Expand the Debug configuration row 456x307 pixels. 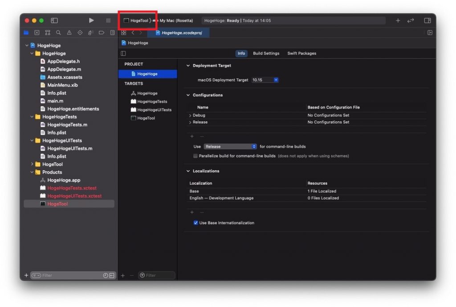190,115
